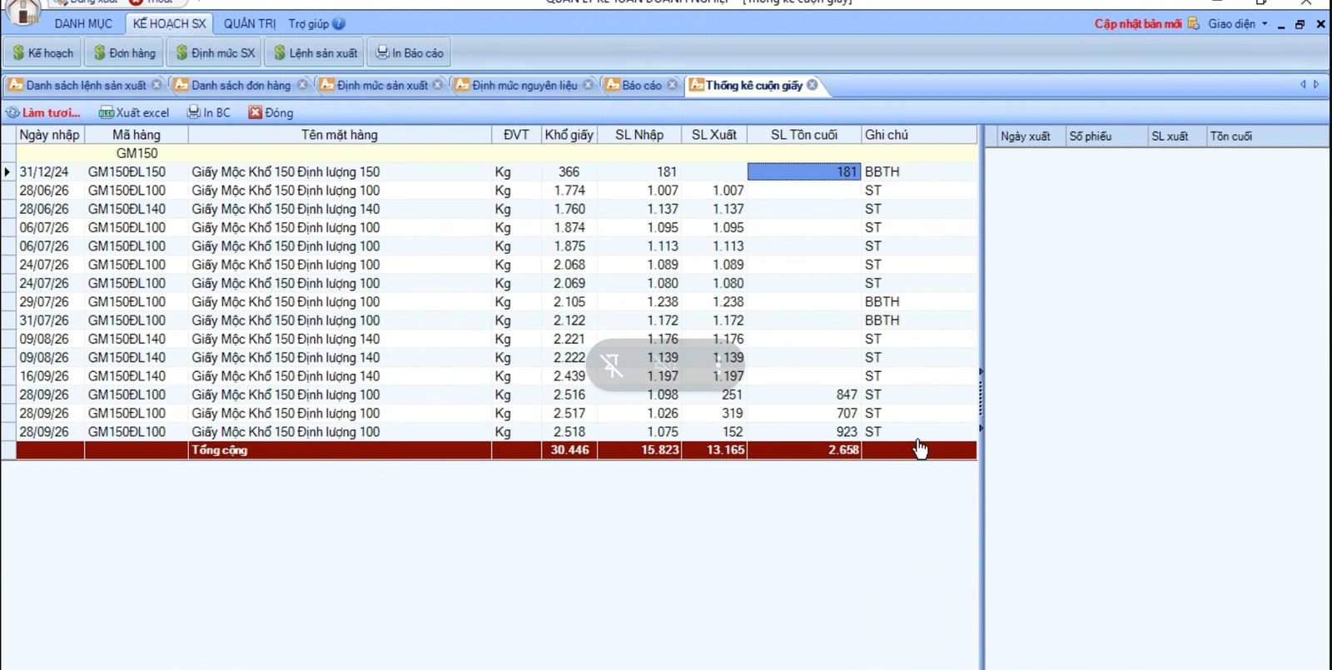Export data with Xuất excel
The width and height of the screenshot is (1332, 670).
pyautogui.click(x=133, y=112)
